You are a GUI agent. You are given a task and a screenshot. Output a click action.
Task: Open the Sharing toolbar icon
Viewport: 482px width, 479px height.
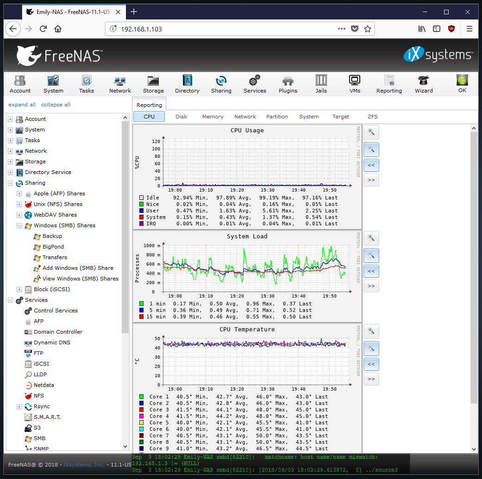pos(221,84)
